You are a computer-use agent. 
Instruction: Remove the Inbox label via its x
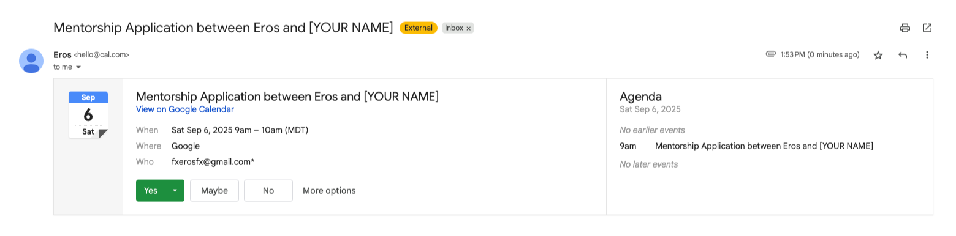pos(469,28)
